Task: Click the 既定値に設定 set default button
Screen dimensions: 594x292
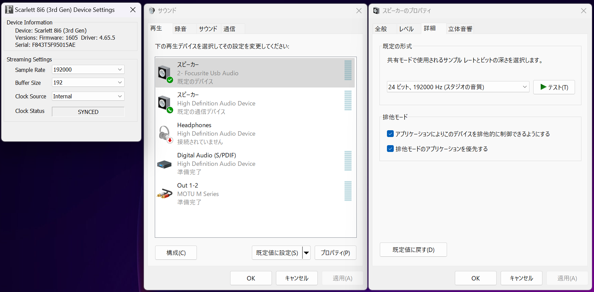Action: (x=277, y=253)
